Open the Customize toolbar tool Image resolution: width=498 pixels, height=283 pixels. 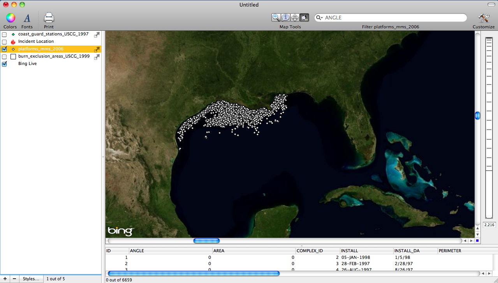484,18
